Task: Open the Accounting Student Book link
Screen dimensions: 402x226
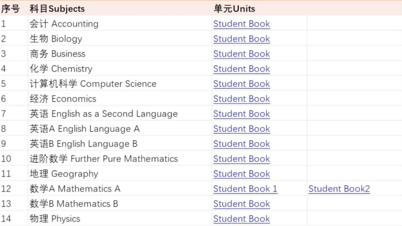Action: [242, 24]
